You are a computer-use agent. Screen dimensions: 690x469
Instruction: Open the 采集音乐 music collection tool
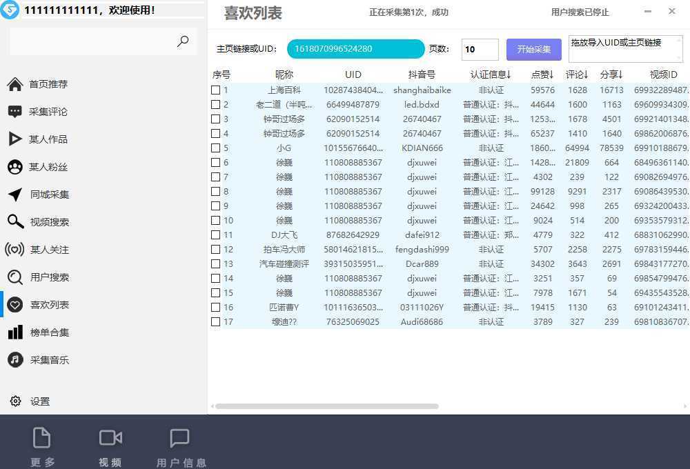pyautogui.click(x=51, y=359)
